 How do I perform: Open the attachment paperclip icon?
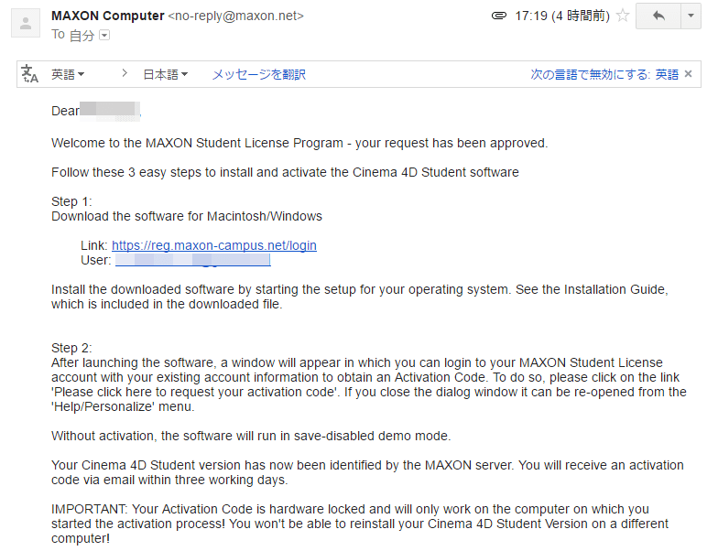(498, 16)
